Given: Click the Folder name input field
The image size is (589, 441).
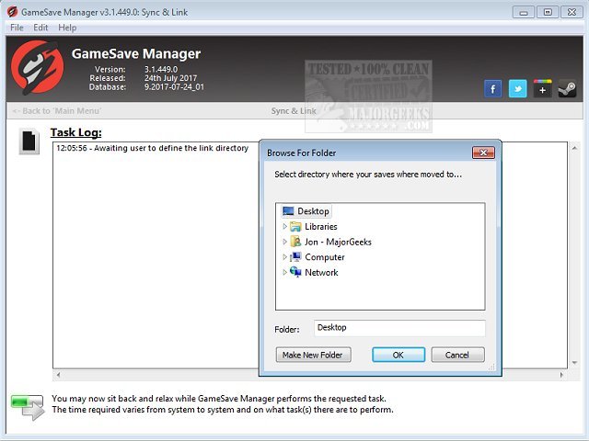Looking at the screenshot, I should tap(399, 328).
